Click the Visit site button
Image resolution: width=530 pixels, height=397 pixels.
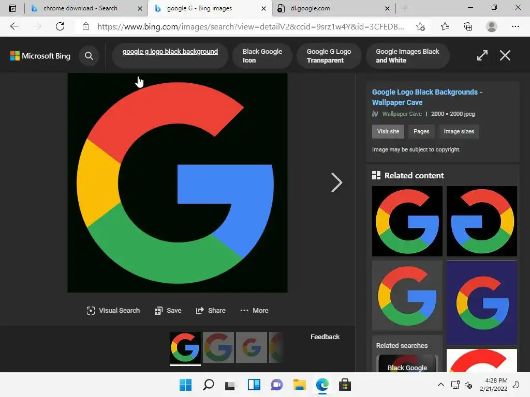coord(388,131)
